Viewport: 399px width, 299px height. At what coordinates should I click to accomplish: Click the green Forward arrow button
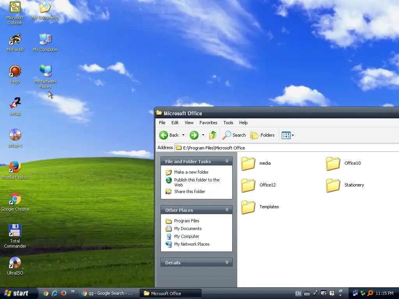(194, 135)
